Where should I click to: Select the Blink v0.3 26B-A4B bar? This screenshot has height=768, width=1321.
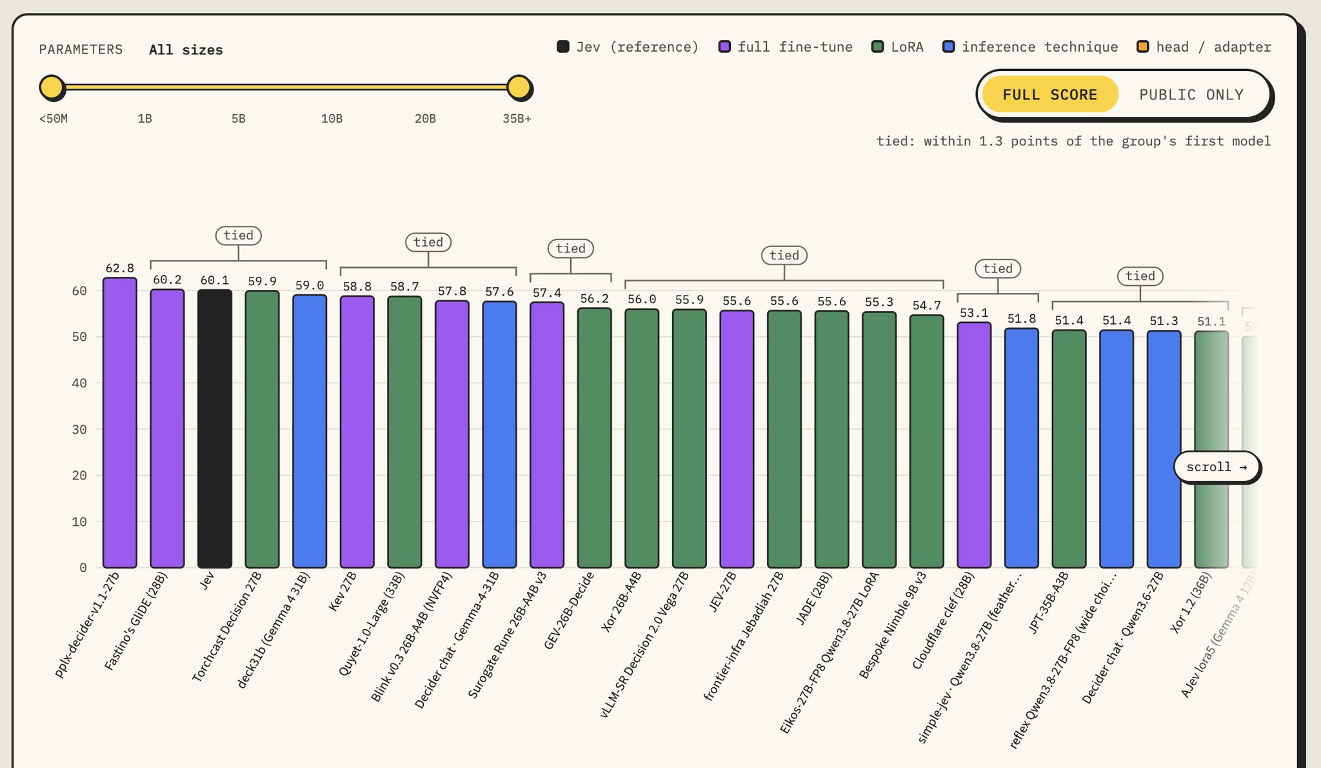pos(452,434)
